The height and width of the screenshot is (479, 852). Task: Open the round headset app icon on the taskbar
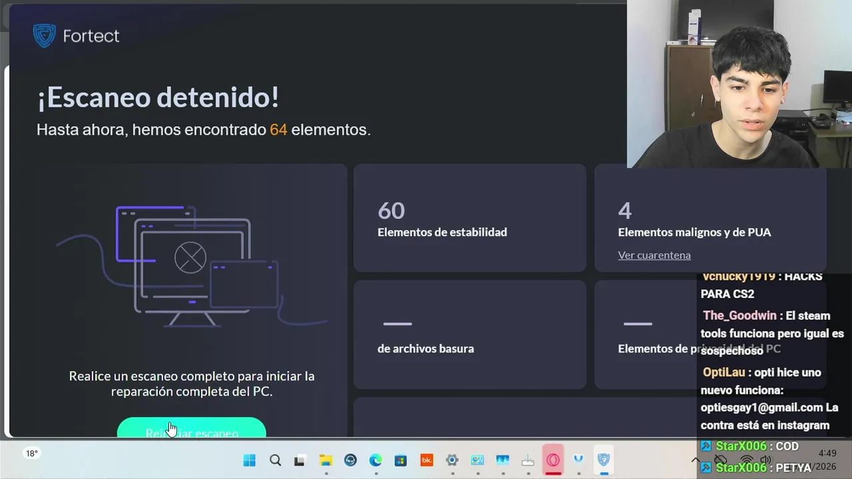[x=350, y=460]
